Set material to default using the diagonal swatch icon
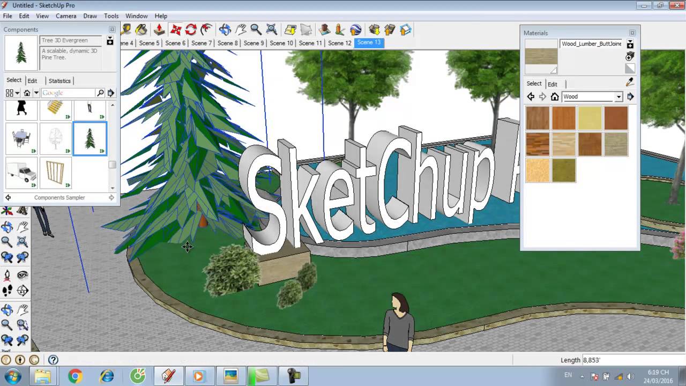The height and width of the screenshot is (386, 686). (630, 69)
